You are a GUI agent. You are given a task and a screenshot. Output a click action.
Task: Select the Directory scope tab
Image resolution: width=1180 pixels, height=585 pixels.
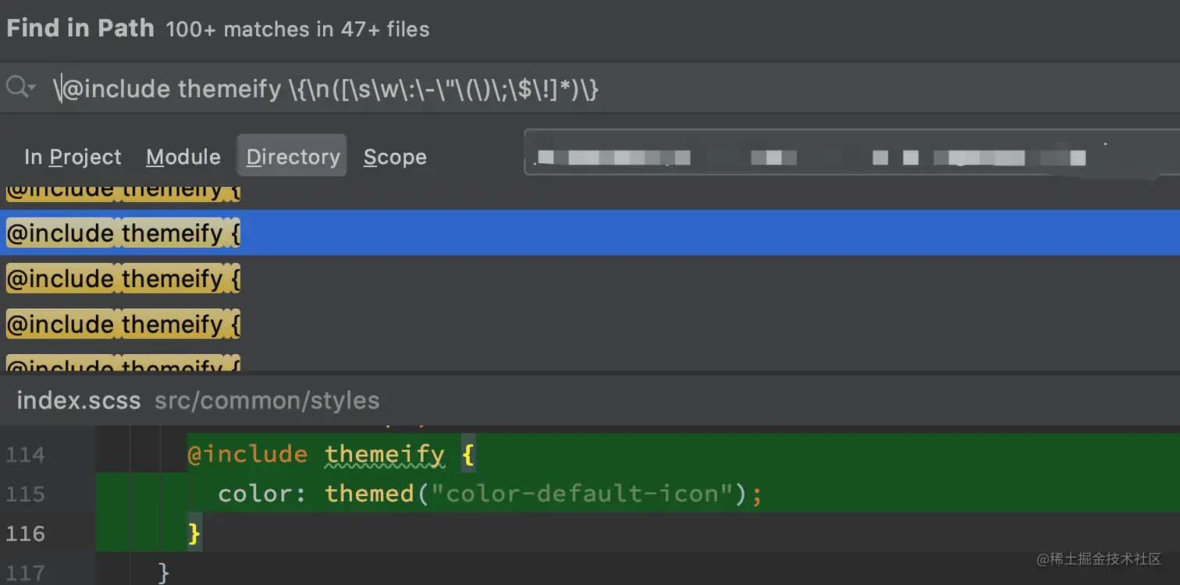[x=293, y=156]
